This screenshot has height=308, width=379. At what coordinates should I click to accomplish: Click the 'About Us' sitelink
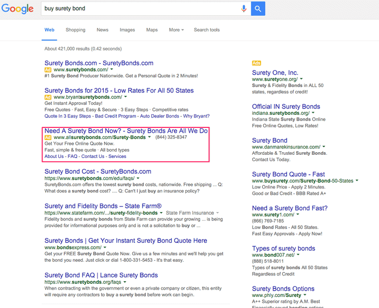(x=54, y=156)
